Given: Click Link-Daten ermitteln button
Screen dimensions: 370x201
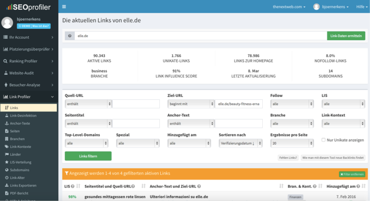Looking at the screenshot, I should point(346,36).
